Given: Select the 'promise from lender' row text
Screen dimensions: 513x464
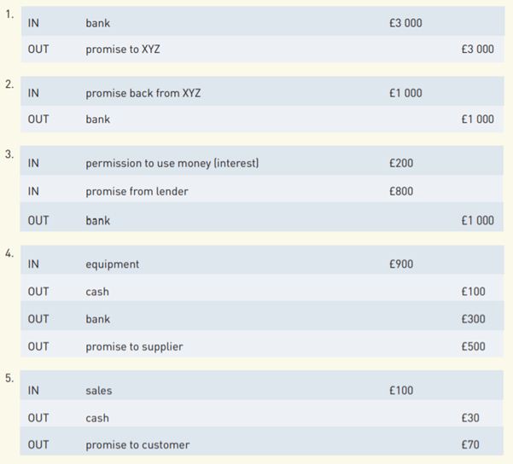Looking at the screenshot, I should (x=137, y=191).
